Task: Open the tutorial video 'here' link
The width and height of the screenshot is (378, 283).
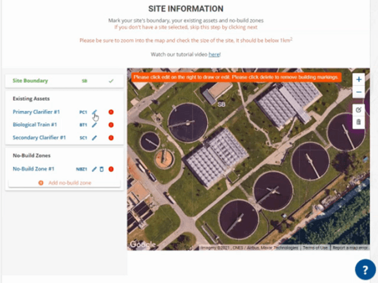Action: (214, 55)
